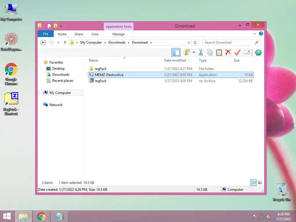Click Favorites in navigation pane
The width and height of the screenshot is (296, 222).
point(56,62)
